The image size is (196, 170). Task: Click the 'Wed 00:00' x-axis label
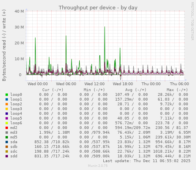point(38,84)
